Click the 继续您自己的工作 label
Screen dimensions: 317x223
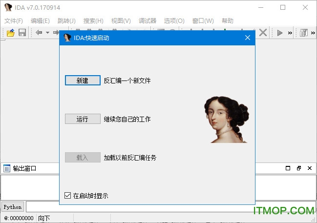(x=127, y=119)
